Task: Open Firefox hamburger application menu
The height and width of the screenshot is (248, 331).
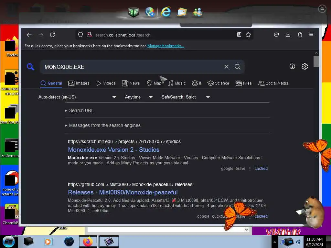Action: pyautogui.click(x=311, y=35)
